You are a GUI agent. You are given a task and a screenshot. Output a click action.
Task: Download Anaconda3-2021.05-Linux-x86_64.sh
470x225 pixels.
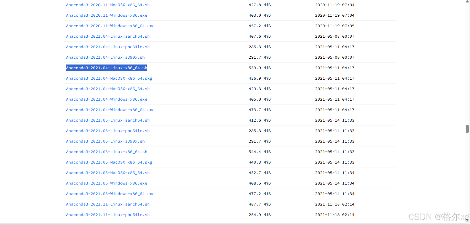(x=107, y=152)
